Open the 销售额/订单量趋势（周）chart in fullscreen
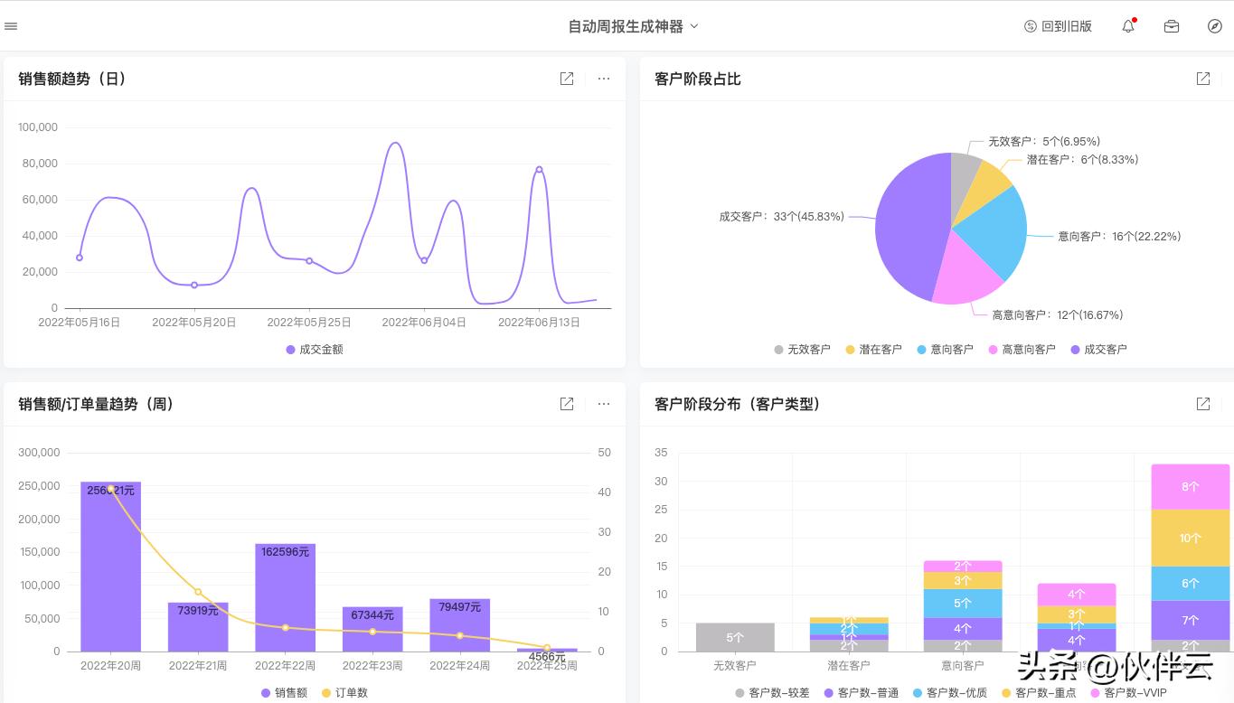The height and width of the screenshot is (703, 1234). (x=566, y=404)
